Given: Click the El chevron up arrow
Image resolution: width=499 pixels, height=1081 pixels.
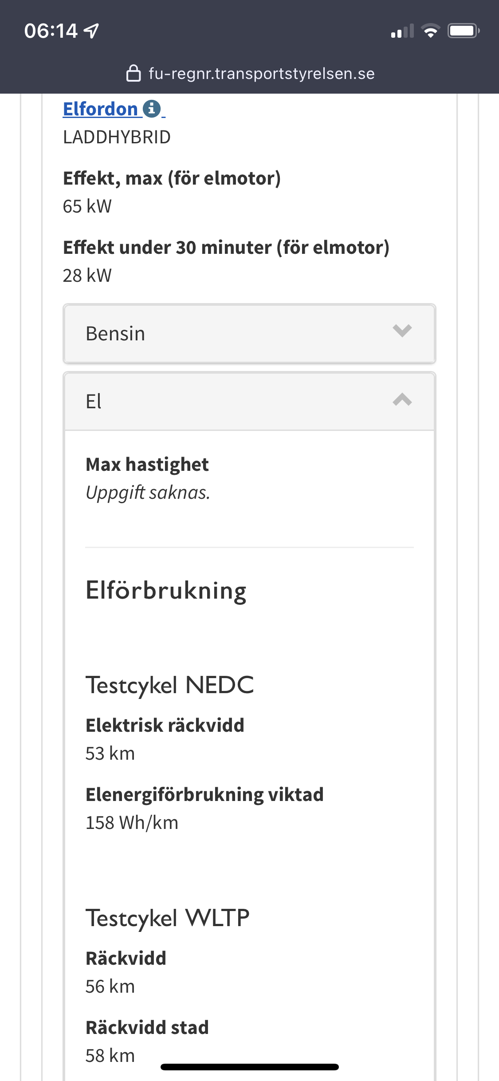Looking at the screenshot, I should [402, 399].
